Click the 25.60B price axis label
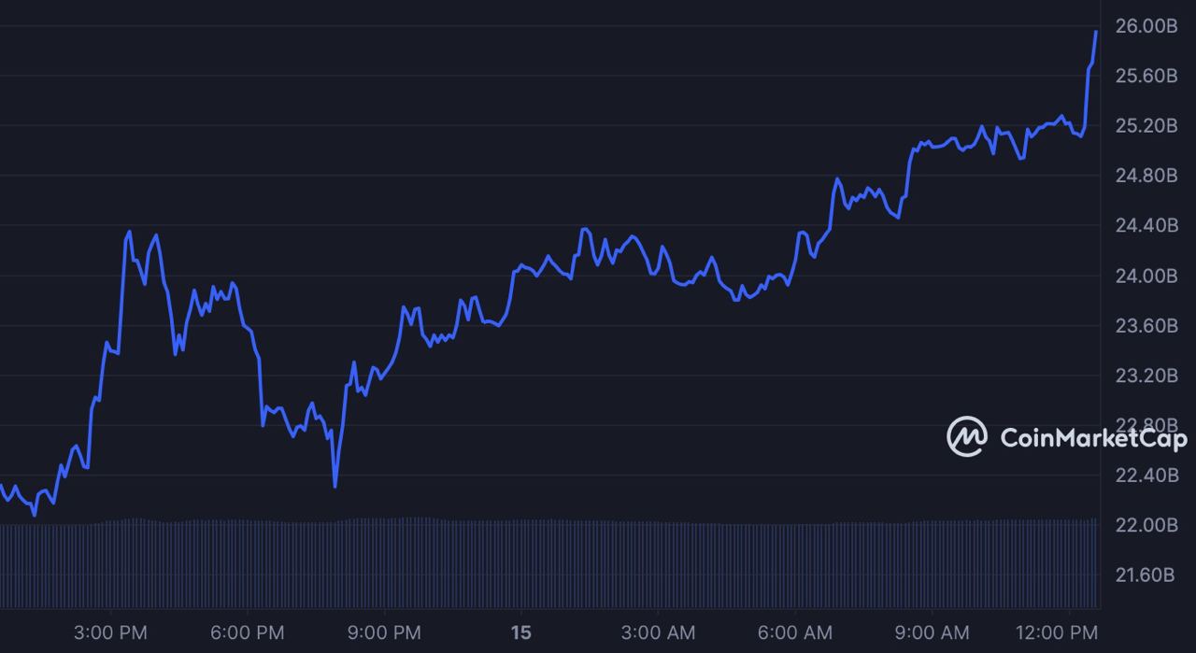 pyautogui.click(x=1146, y=76)
